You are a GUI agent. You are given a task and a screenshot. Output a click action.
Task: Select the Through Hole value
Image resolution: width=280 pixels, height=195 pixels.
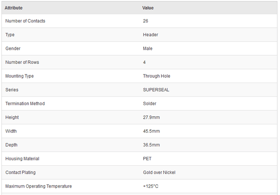click(x=157, y=76)
